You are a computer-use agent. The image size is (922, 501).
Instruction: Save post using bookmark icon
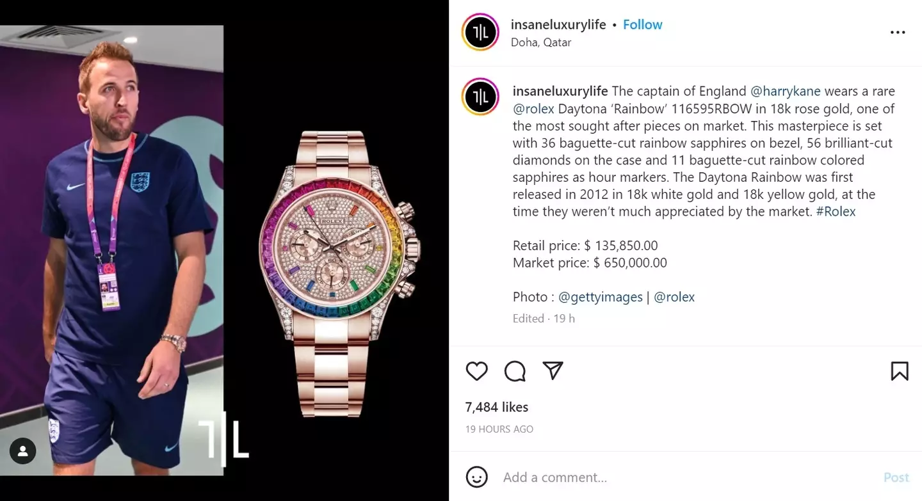coord(900,371)
